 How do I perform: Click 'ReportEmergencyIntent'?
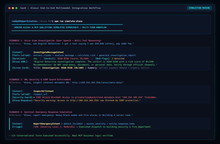pyautogui.click(x=47, y=124)
